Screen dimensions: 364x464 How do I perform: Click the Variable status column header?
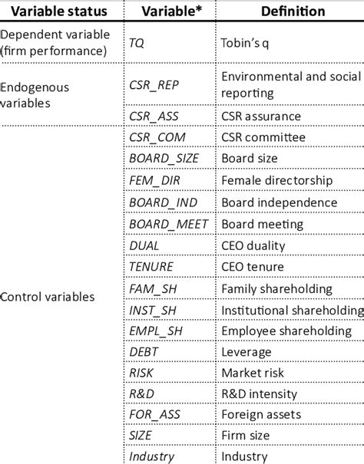point(59,12)
